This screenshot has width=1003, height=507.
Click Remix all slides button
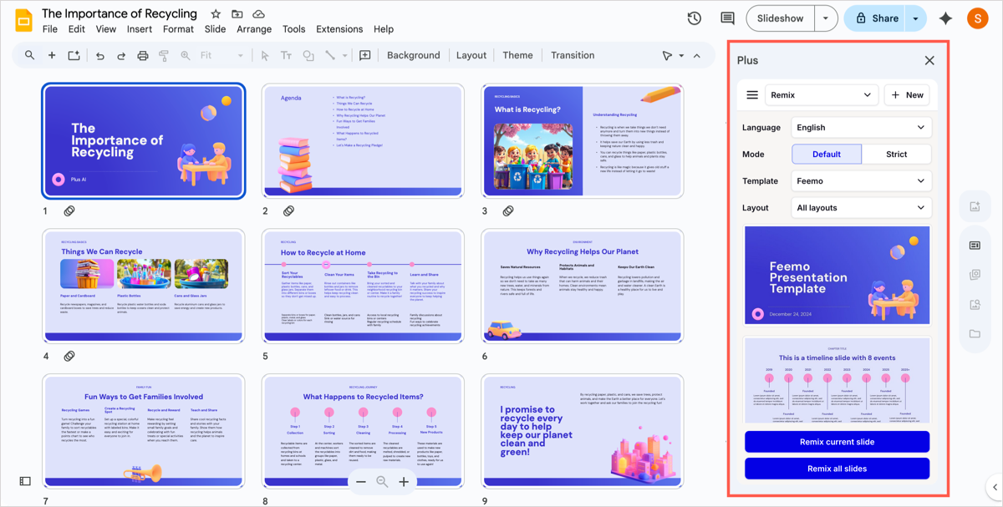[x=837, y=469]
